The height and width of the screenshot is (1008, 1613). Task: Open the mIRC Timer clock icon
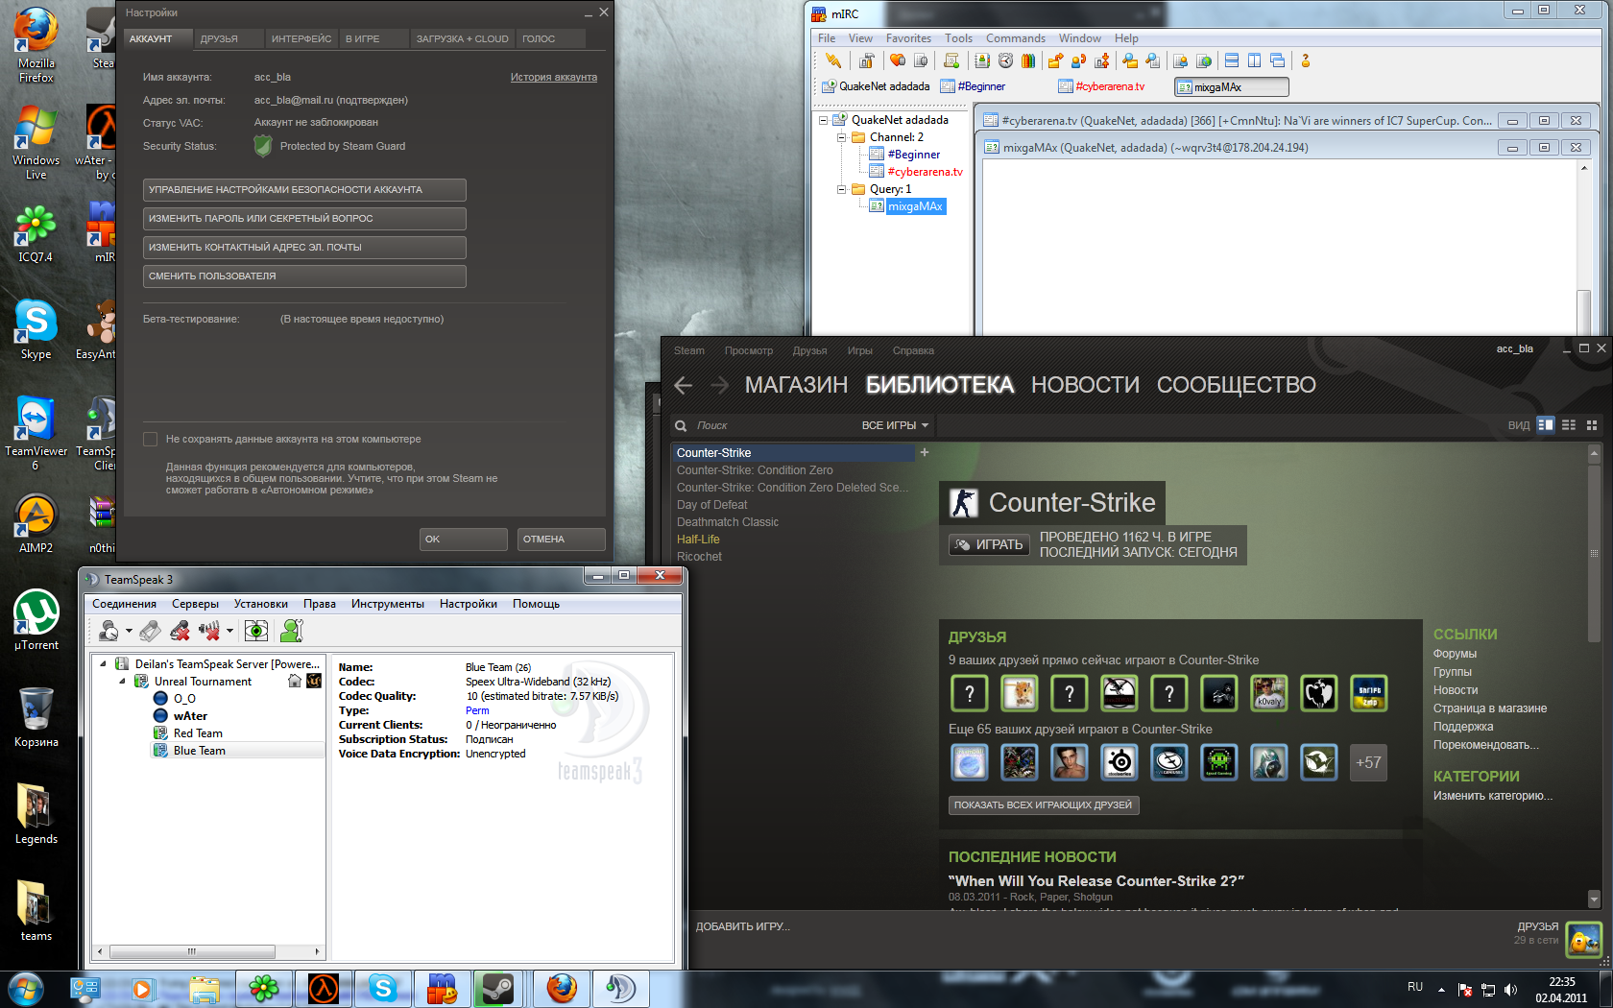(x=1005, y=60)
